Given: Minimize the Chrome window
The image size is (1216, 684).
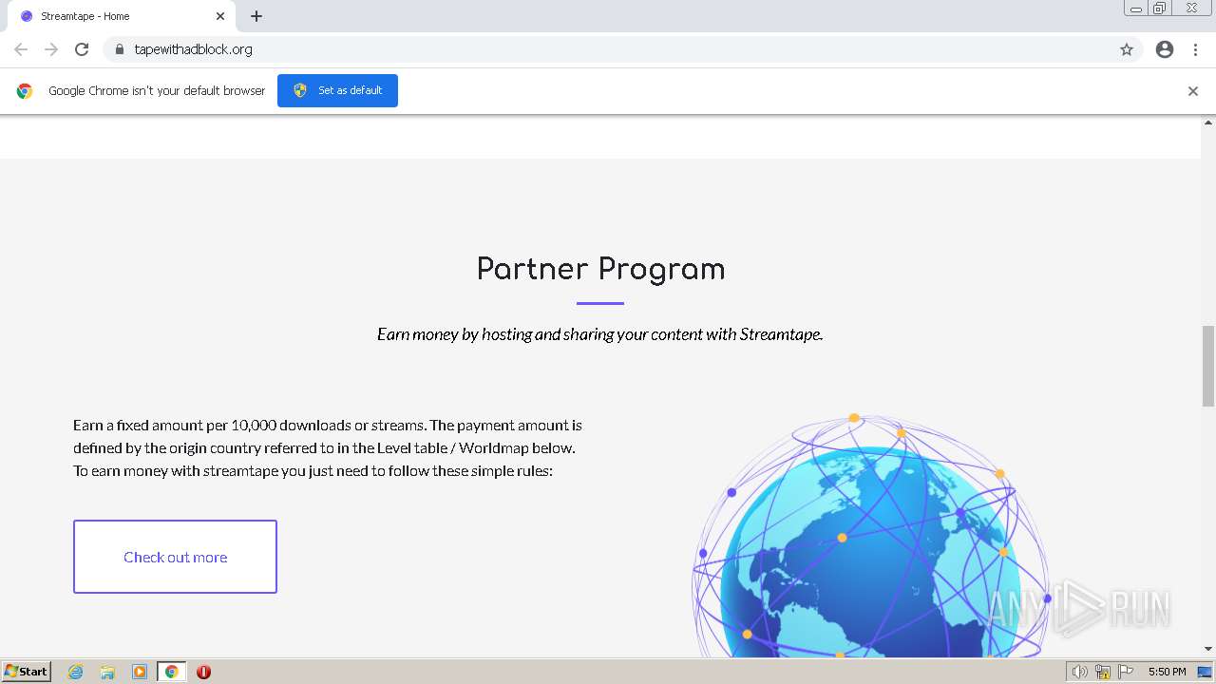Looking at the screenshot, I should pyautogui.click(x=1136, y=9).
